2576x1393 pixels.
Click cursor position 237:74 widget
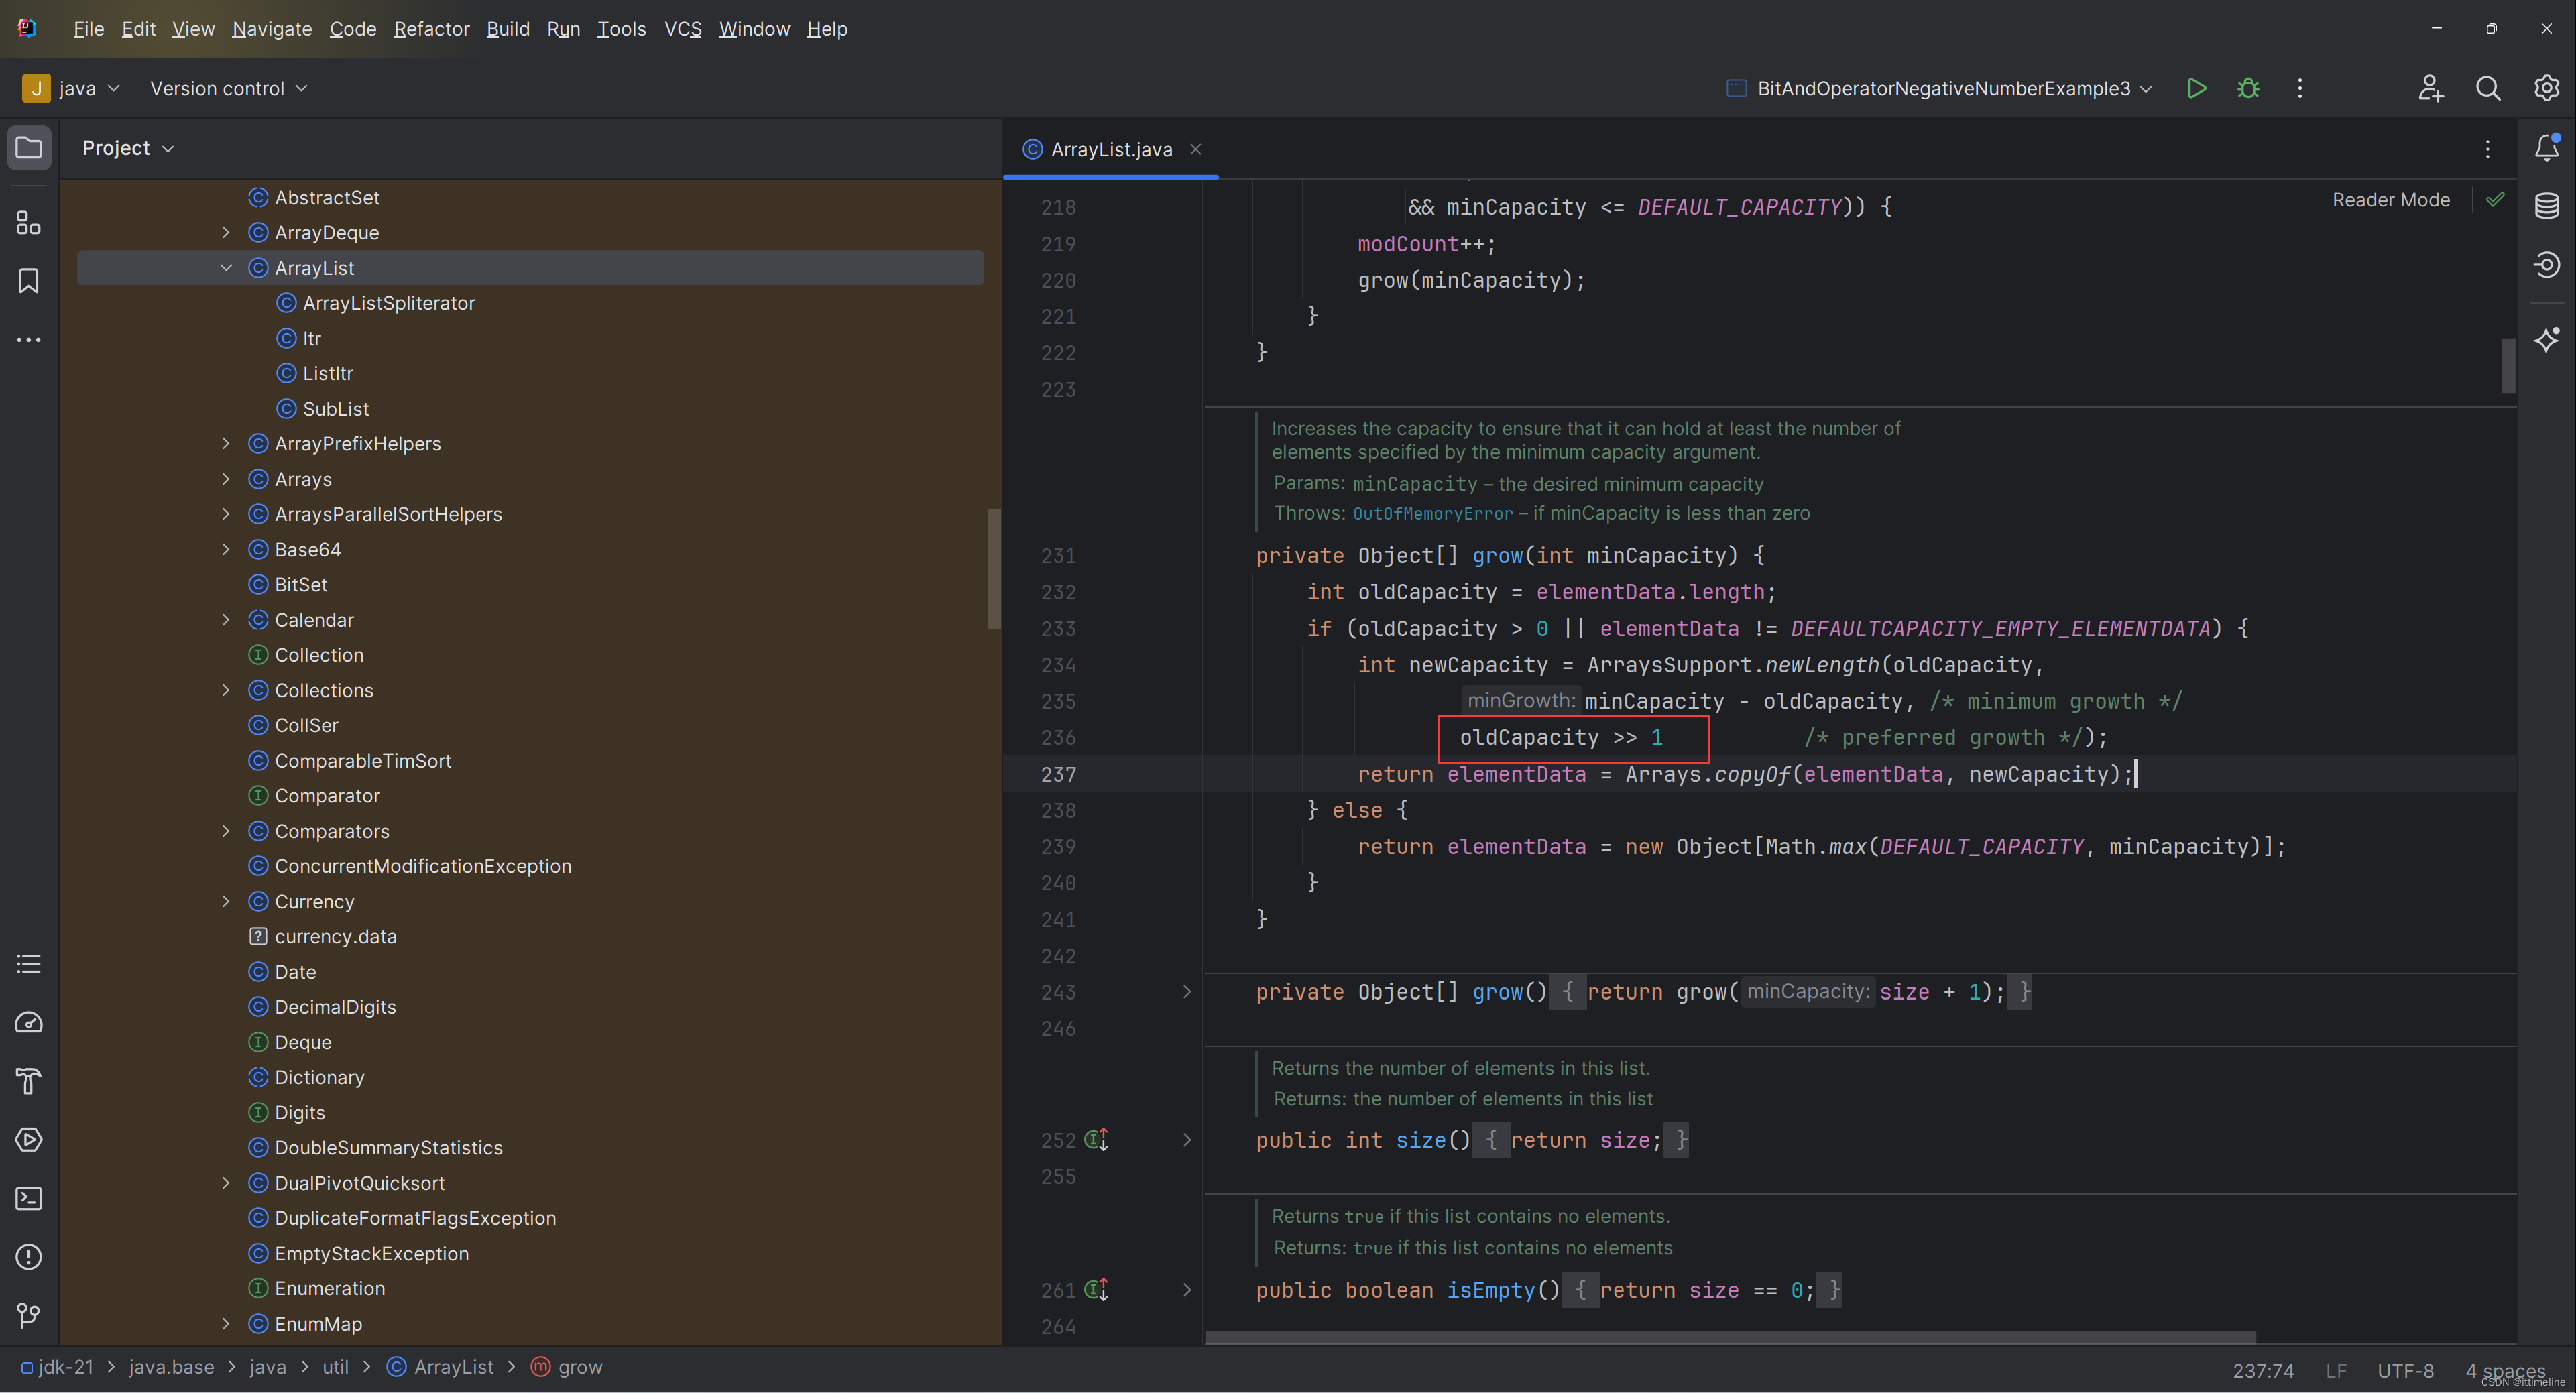(x=2263, y=1370)
